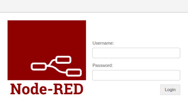Click the gray header bar at the top
The image size is (188, 101).
point(94,6)
